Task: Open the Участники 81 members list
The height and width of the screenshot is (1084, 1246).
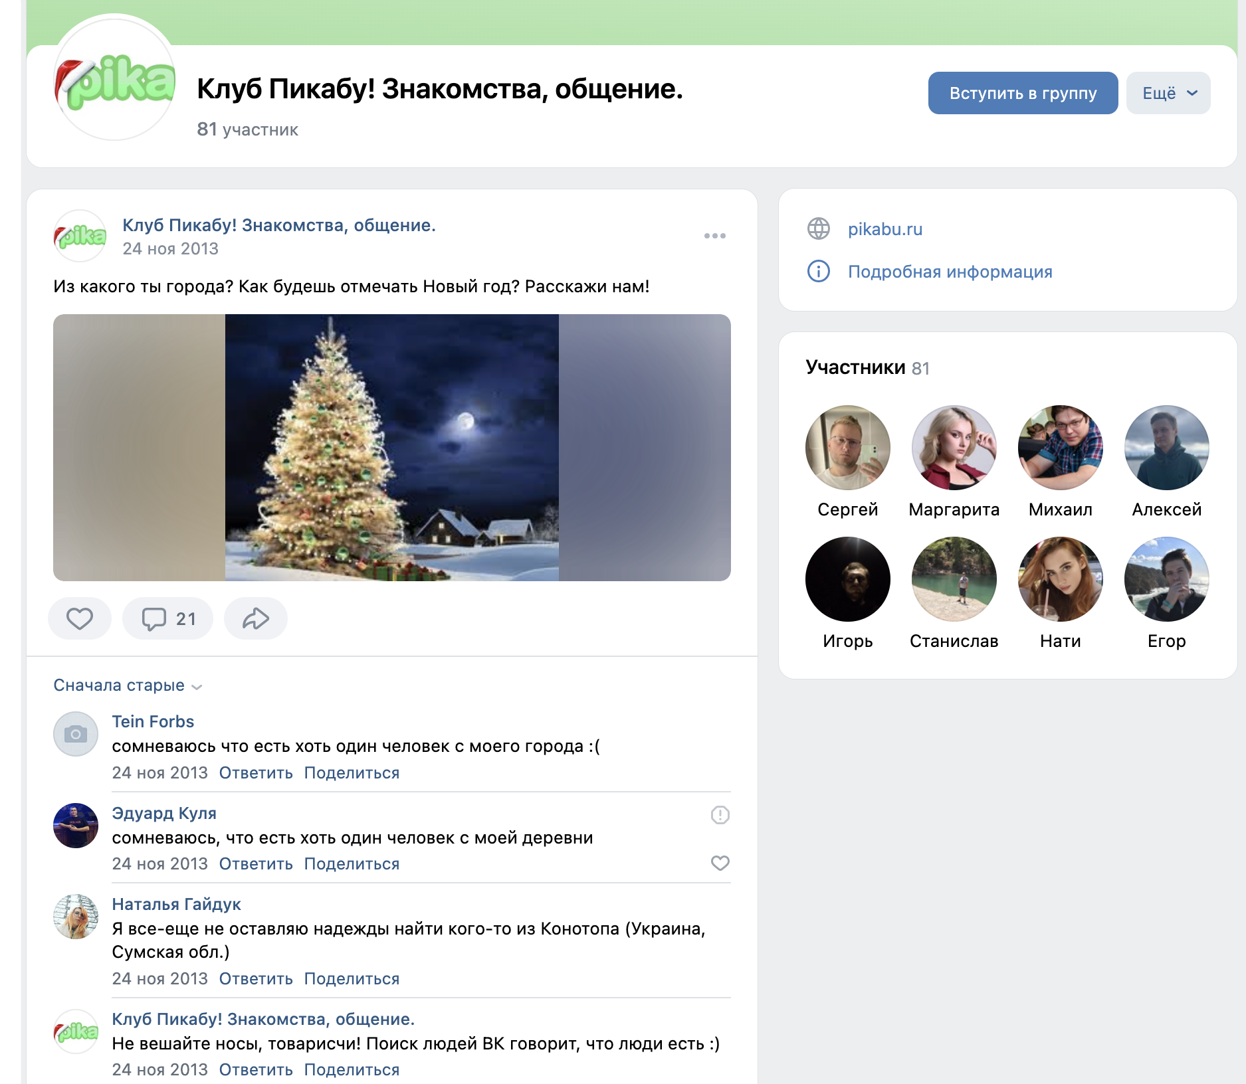Action: point(867,367)
